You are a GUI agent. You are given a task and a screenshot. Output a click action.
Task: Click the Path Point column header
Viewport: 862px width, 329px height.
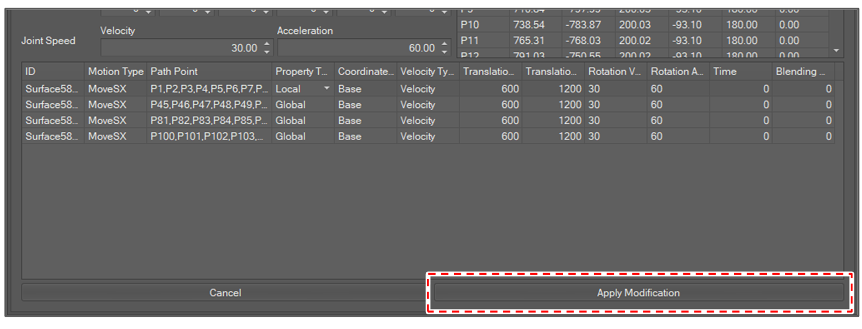point(208,72)
